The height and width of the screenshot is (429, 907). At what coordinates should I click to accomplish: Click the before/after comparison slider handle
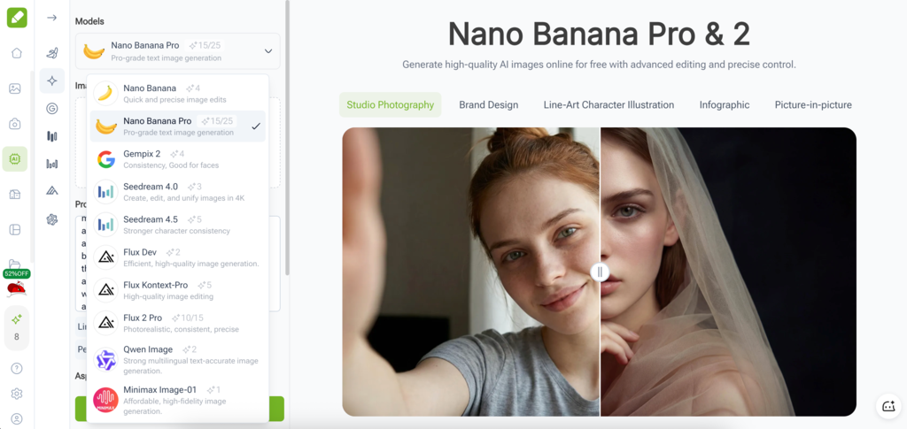click(x=600, y=272)
